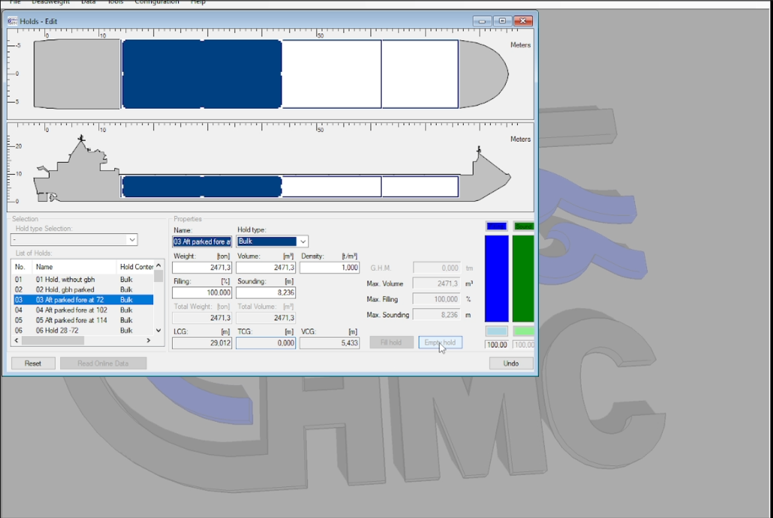Click the forward empty hold in plan view
The width and height of the screenshot is (773, 518).
[x=420, y=74]
